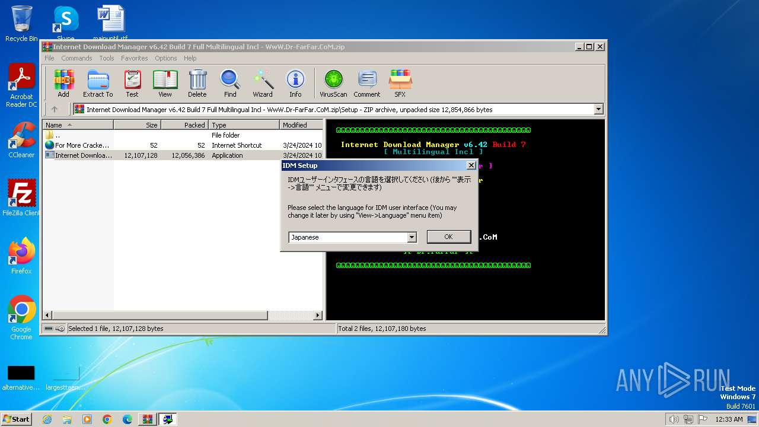Click the SFX toolbar icon
The width and height of the screenshot is (759, 427).
400,83
